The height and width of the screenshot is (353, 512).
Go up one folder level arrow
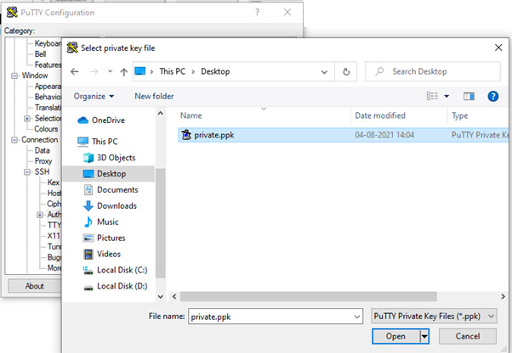tap(123, 71)
